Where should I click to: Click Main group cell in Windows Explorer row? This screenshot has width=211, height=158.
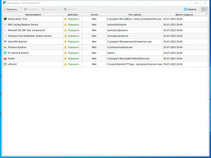point(94,47)
